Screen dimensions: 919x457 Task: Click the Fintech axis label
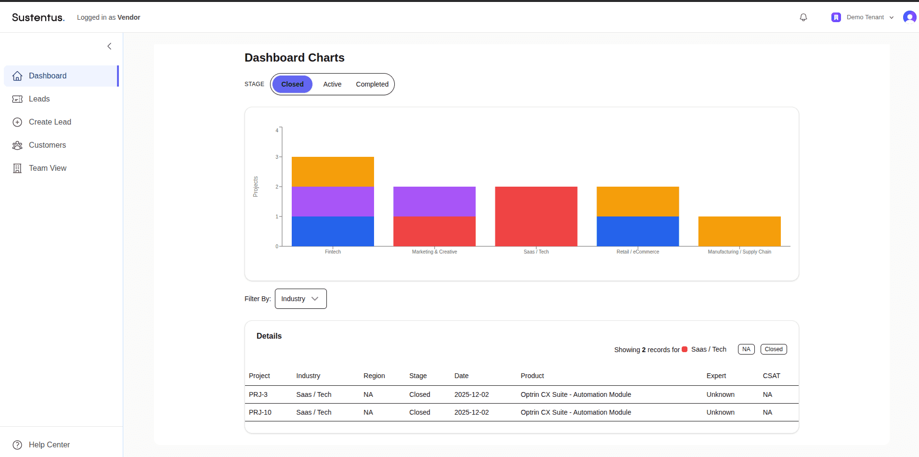[x=333, y=252]
